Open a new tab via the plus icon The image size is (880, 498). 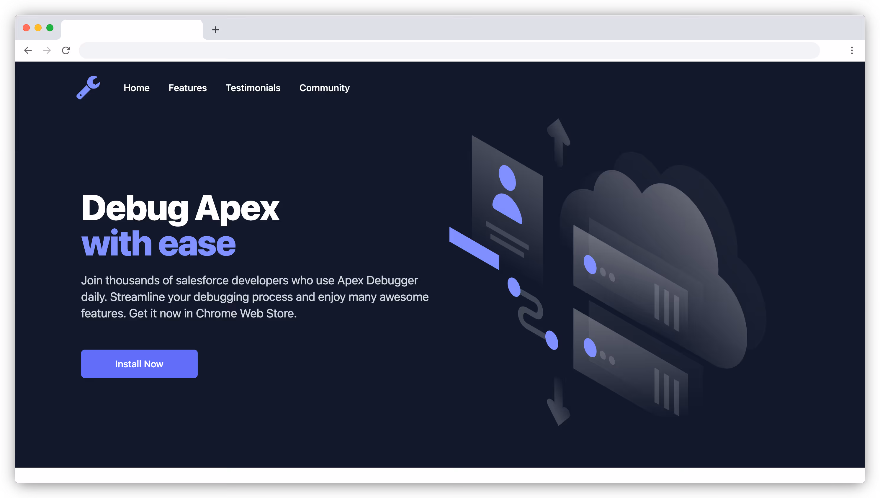(215, 30)
